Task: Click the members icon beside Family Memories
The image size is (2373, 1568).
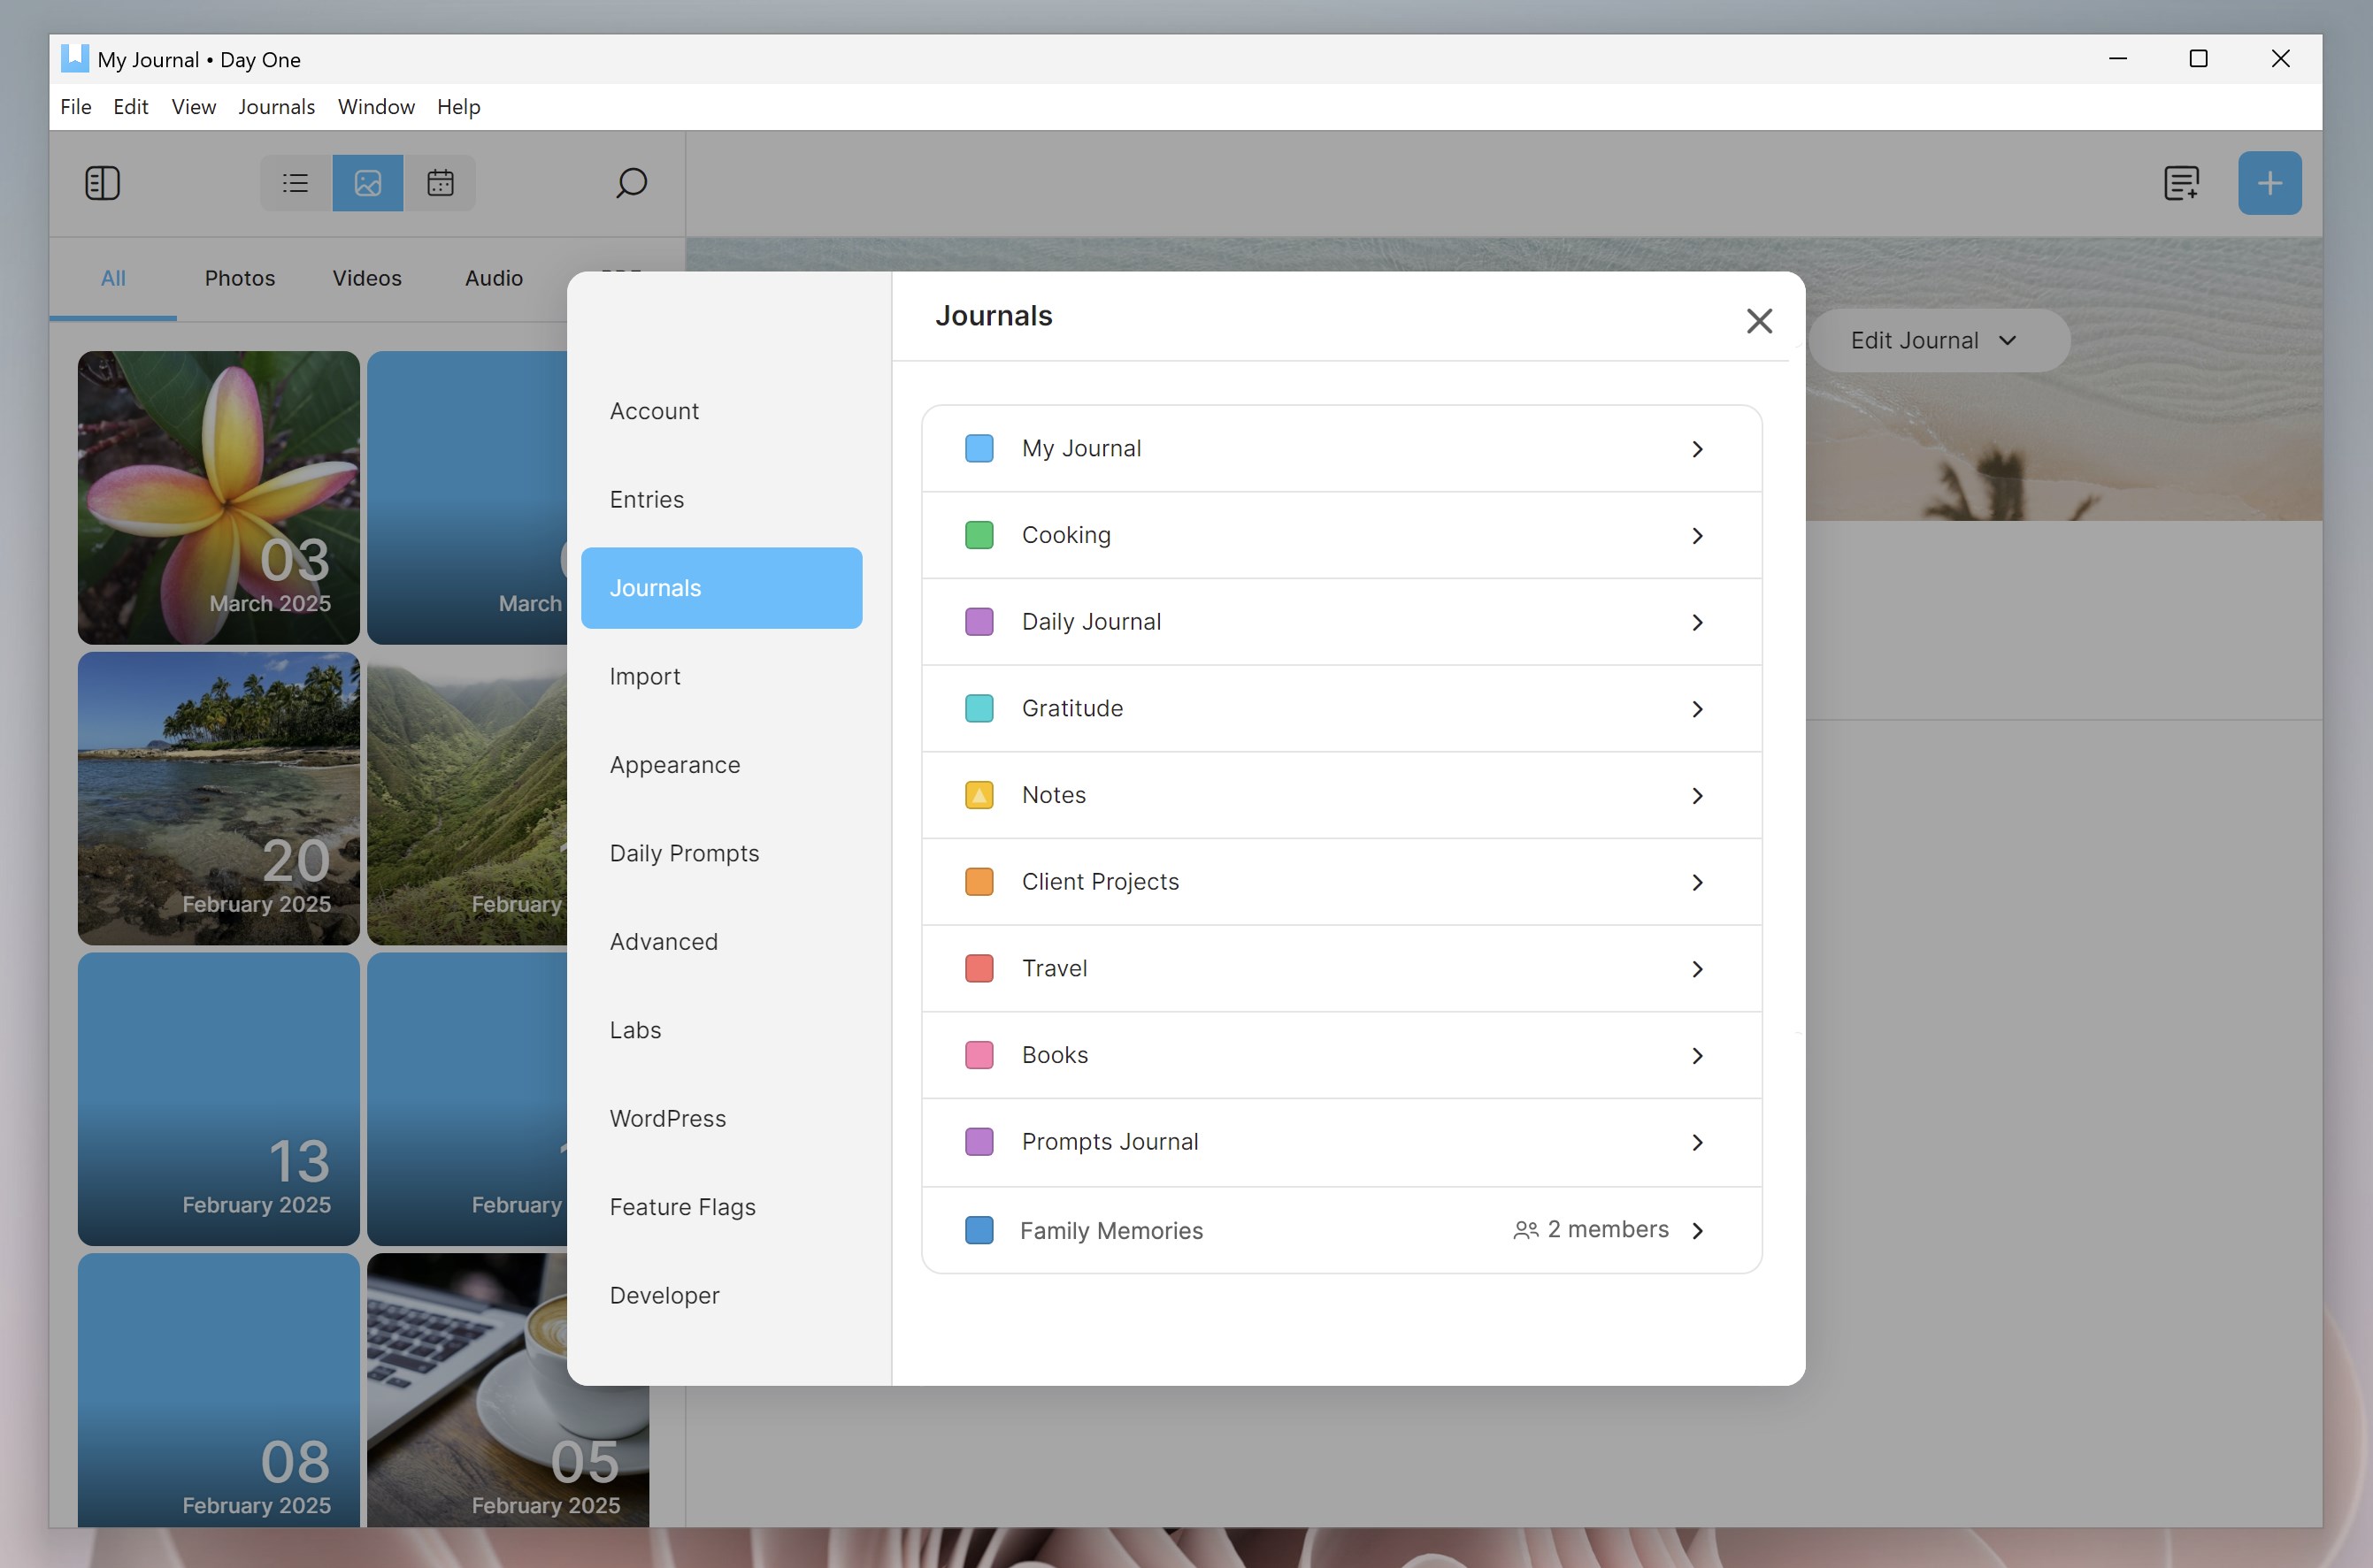Action: [x=1524, y=1230]
